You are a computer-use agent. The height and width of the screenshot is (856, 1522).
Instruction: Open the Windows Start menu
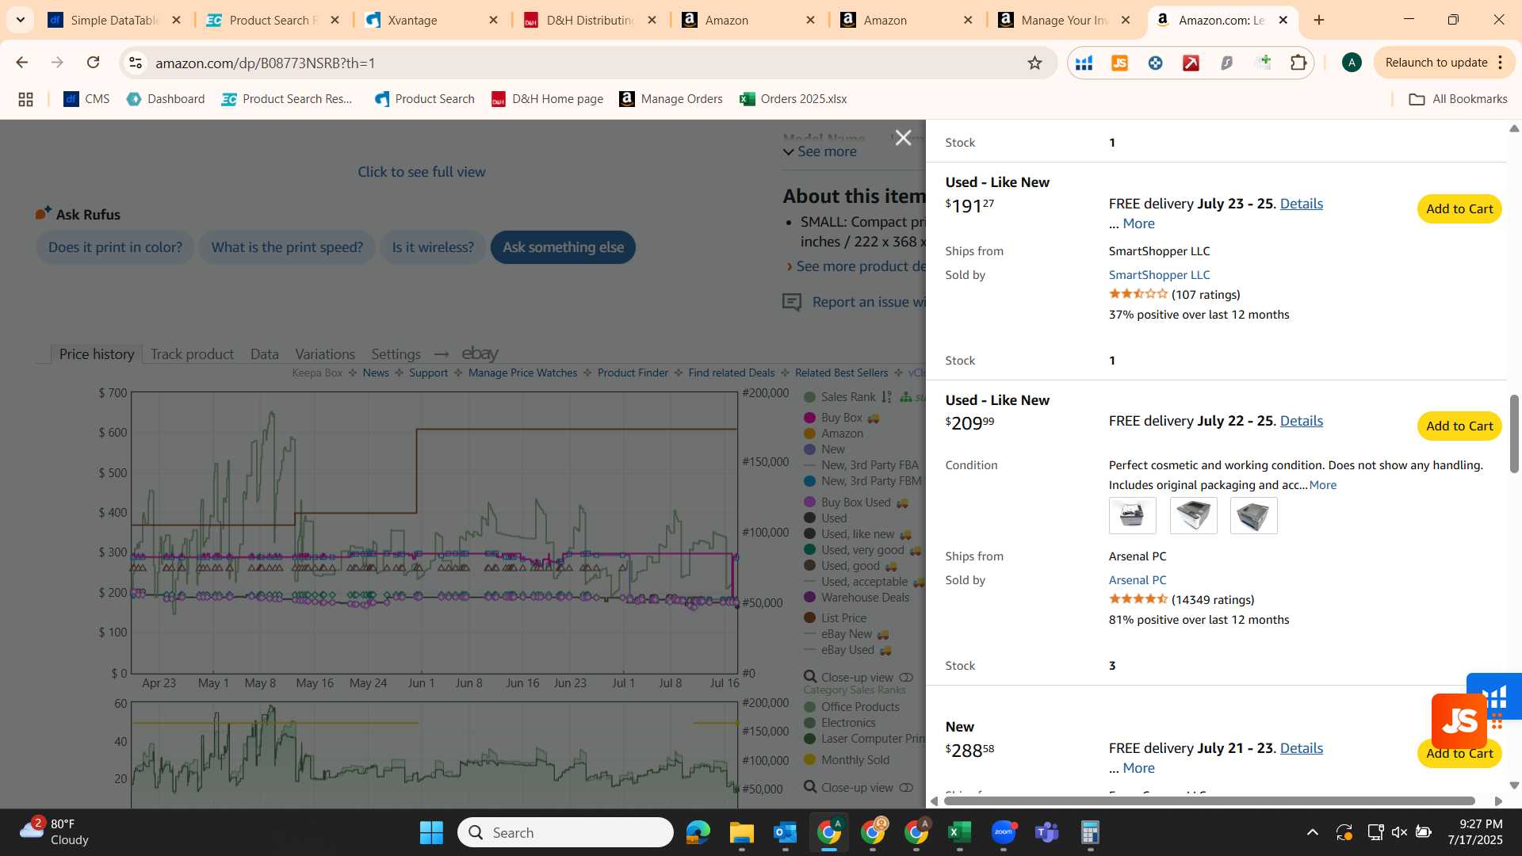[431, 832]
